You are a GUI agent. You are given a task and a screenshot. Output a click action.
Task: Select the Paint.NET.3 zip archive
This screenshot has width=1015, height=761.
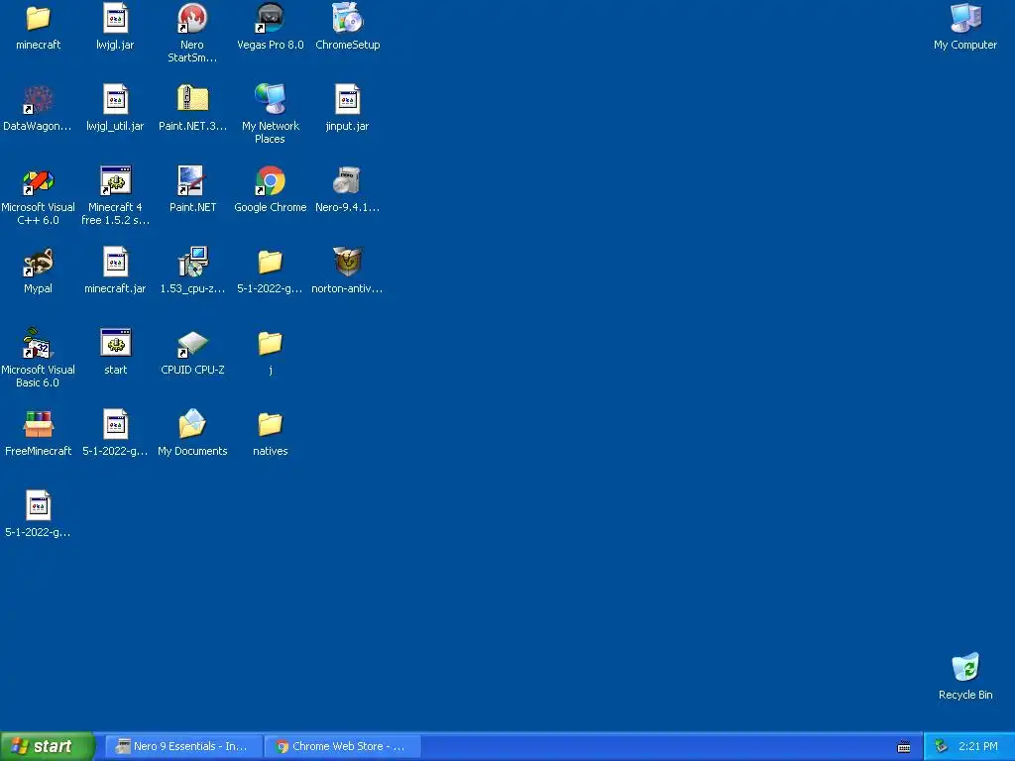coord(192,99)
